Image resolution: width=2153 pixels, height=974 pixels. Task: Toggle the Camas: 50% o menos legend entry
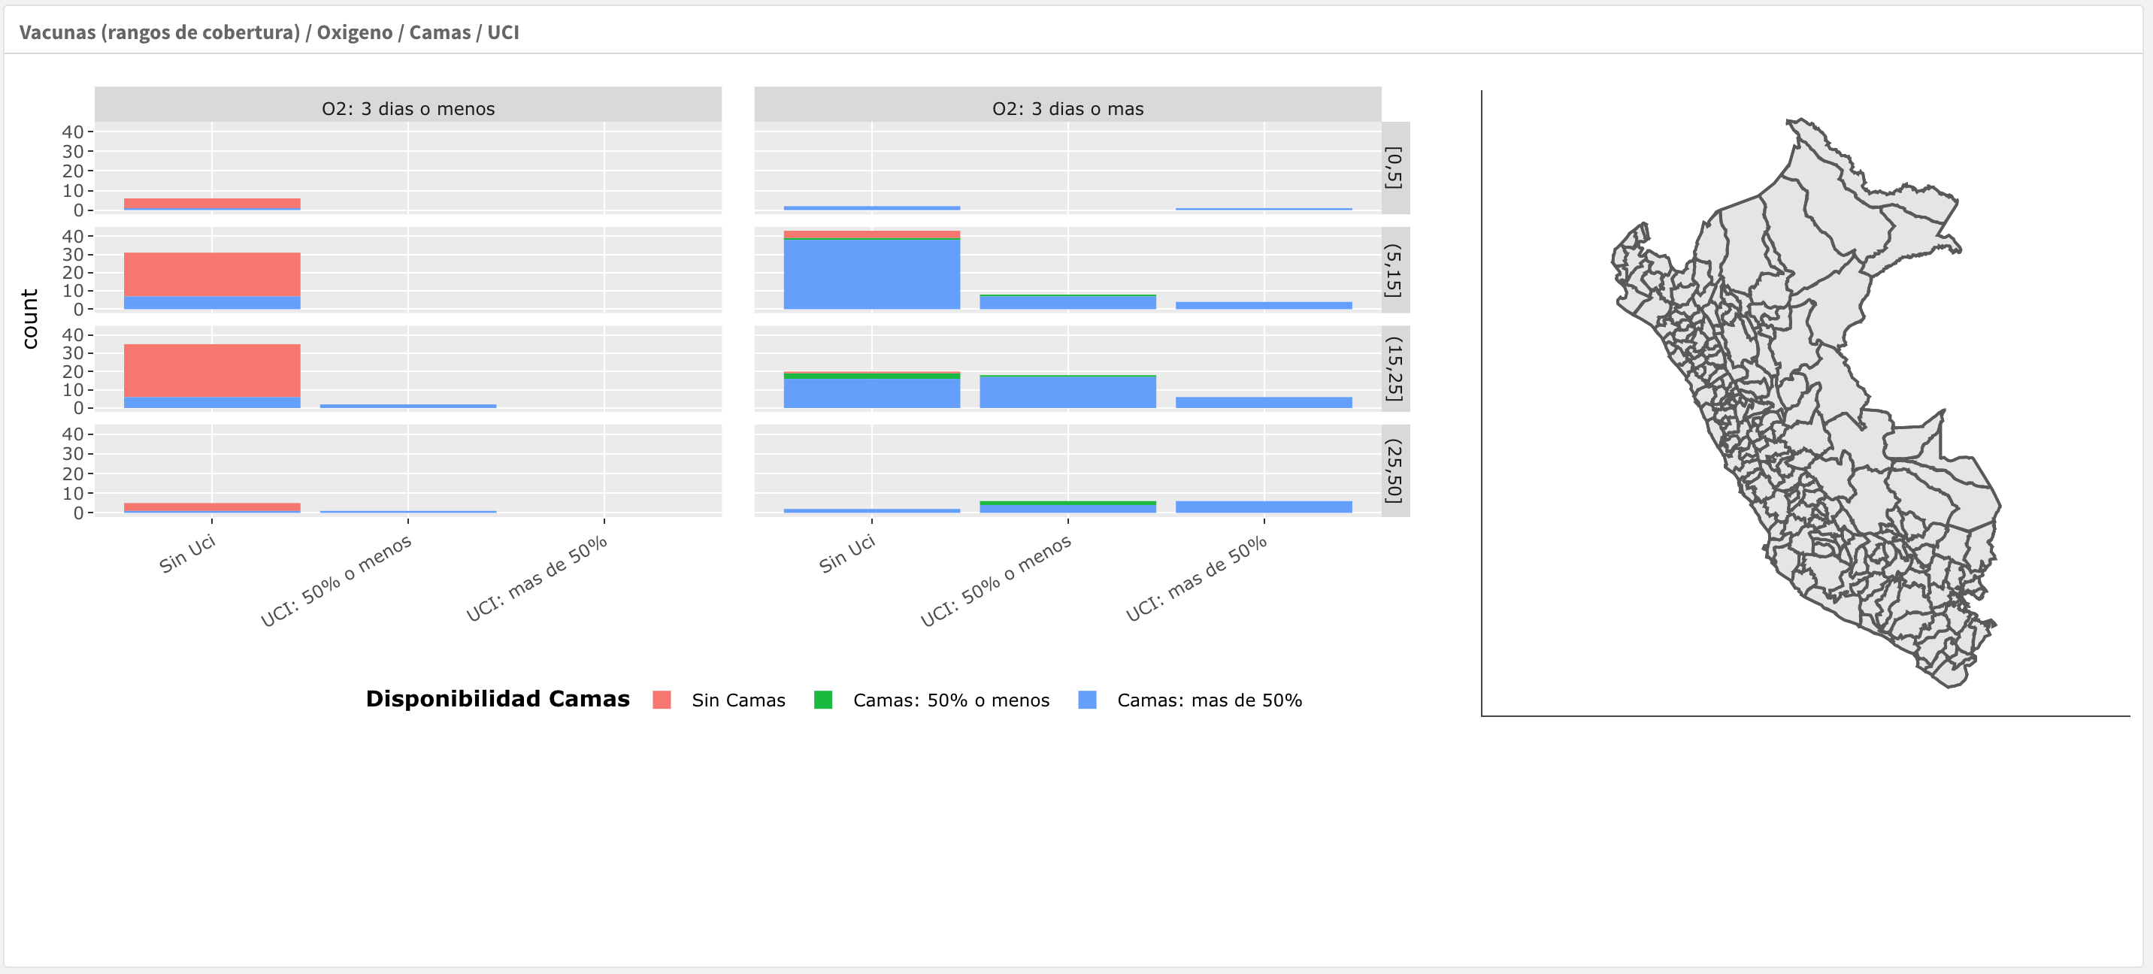coord(950,700)
